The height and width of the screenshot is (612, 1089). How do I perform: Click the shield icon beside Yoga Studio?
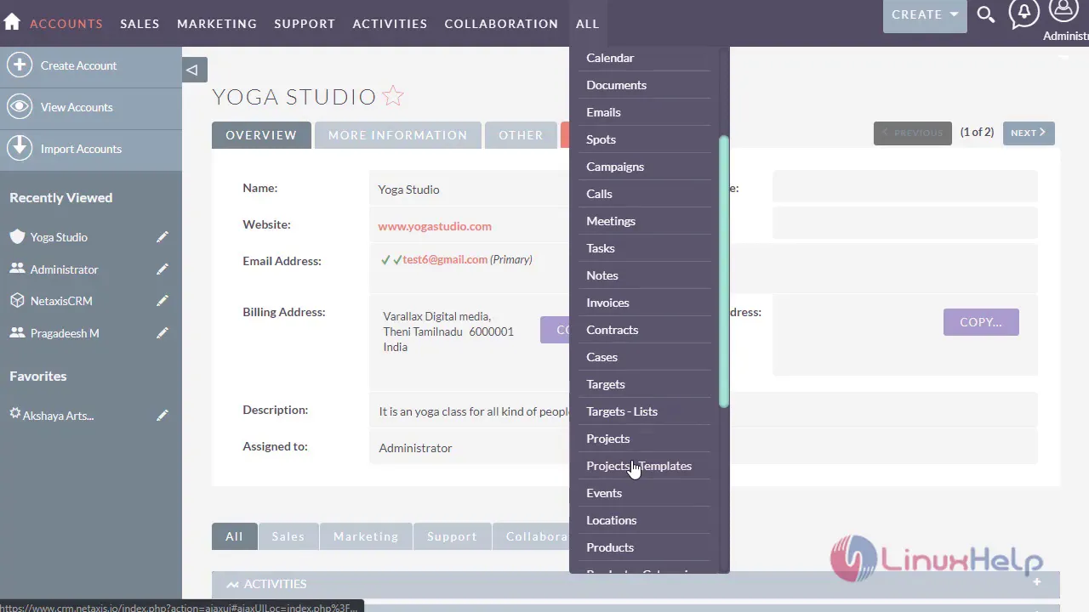[x=17, y=236]
